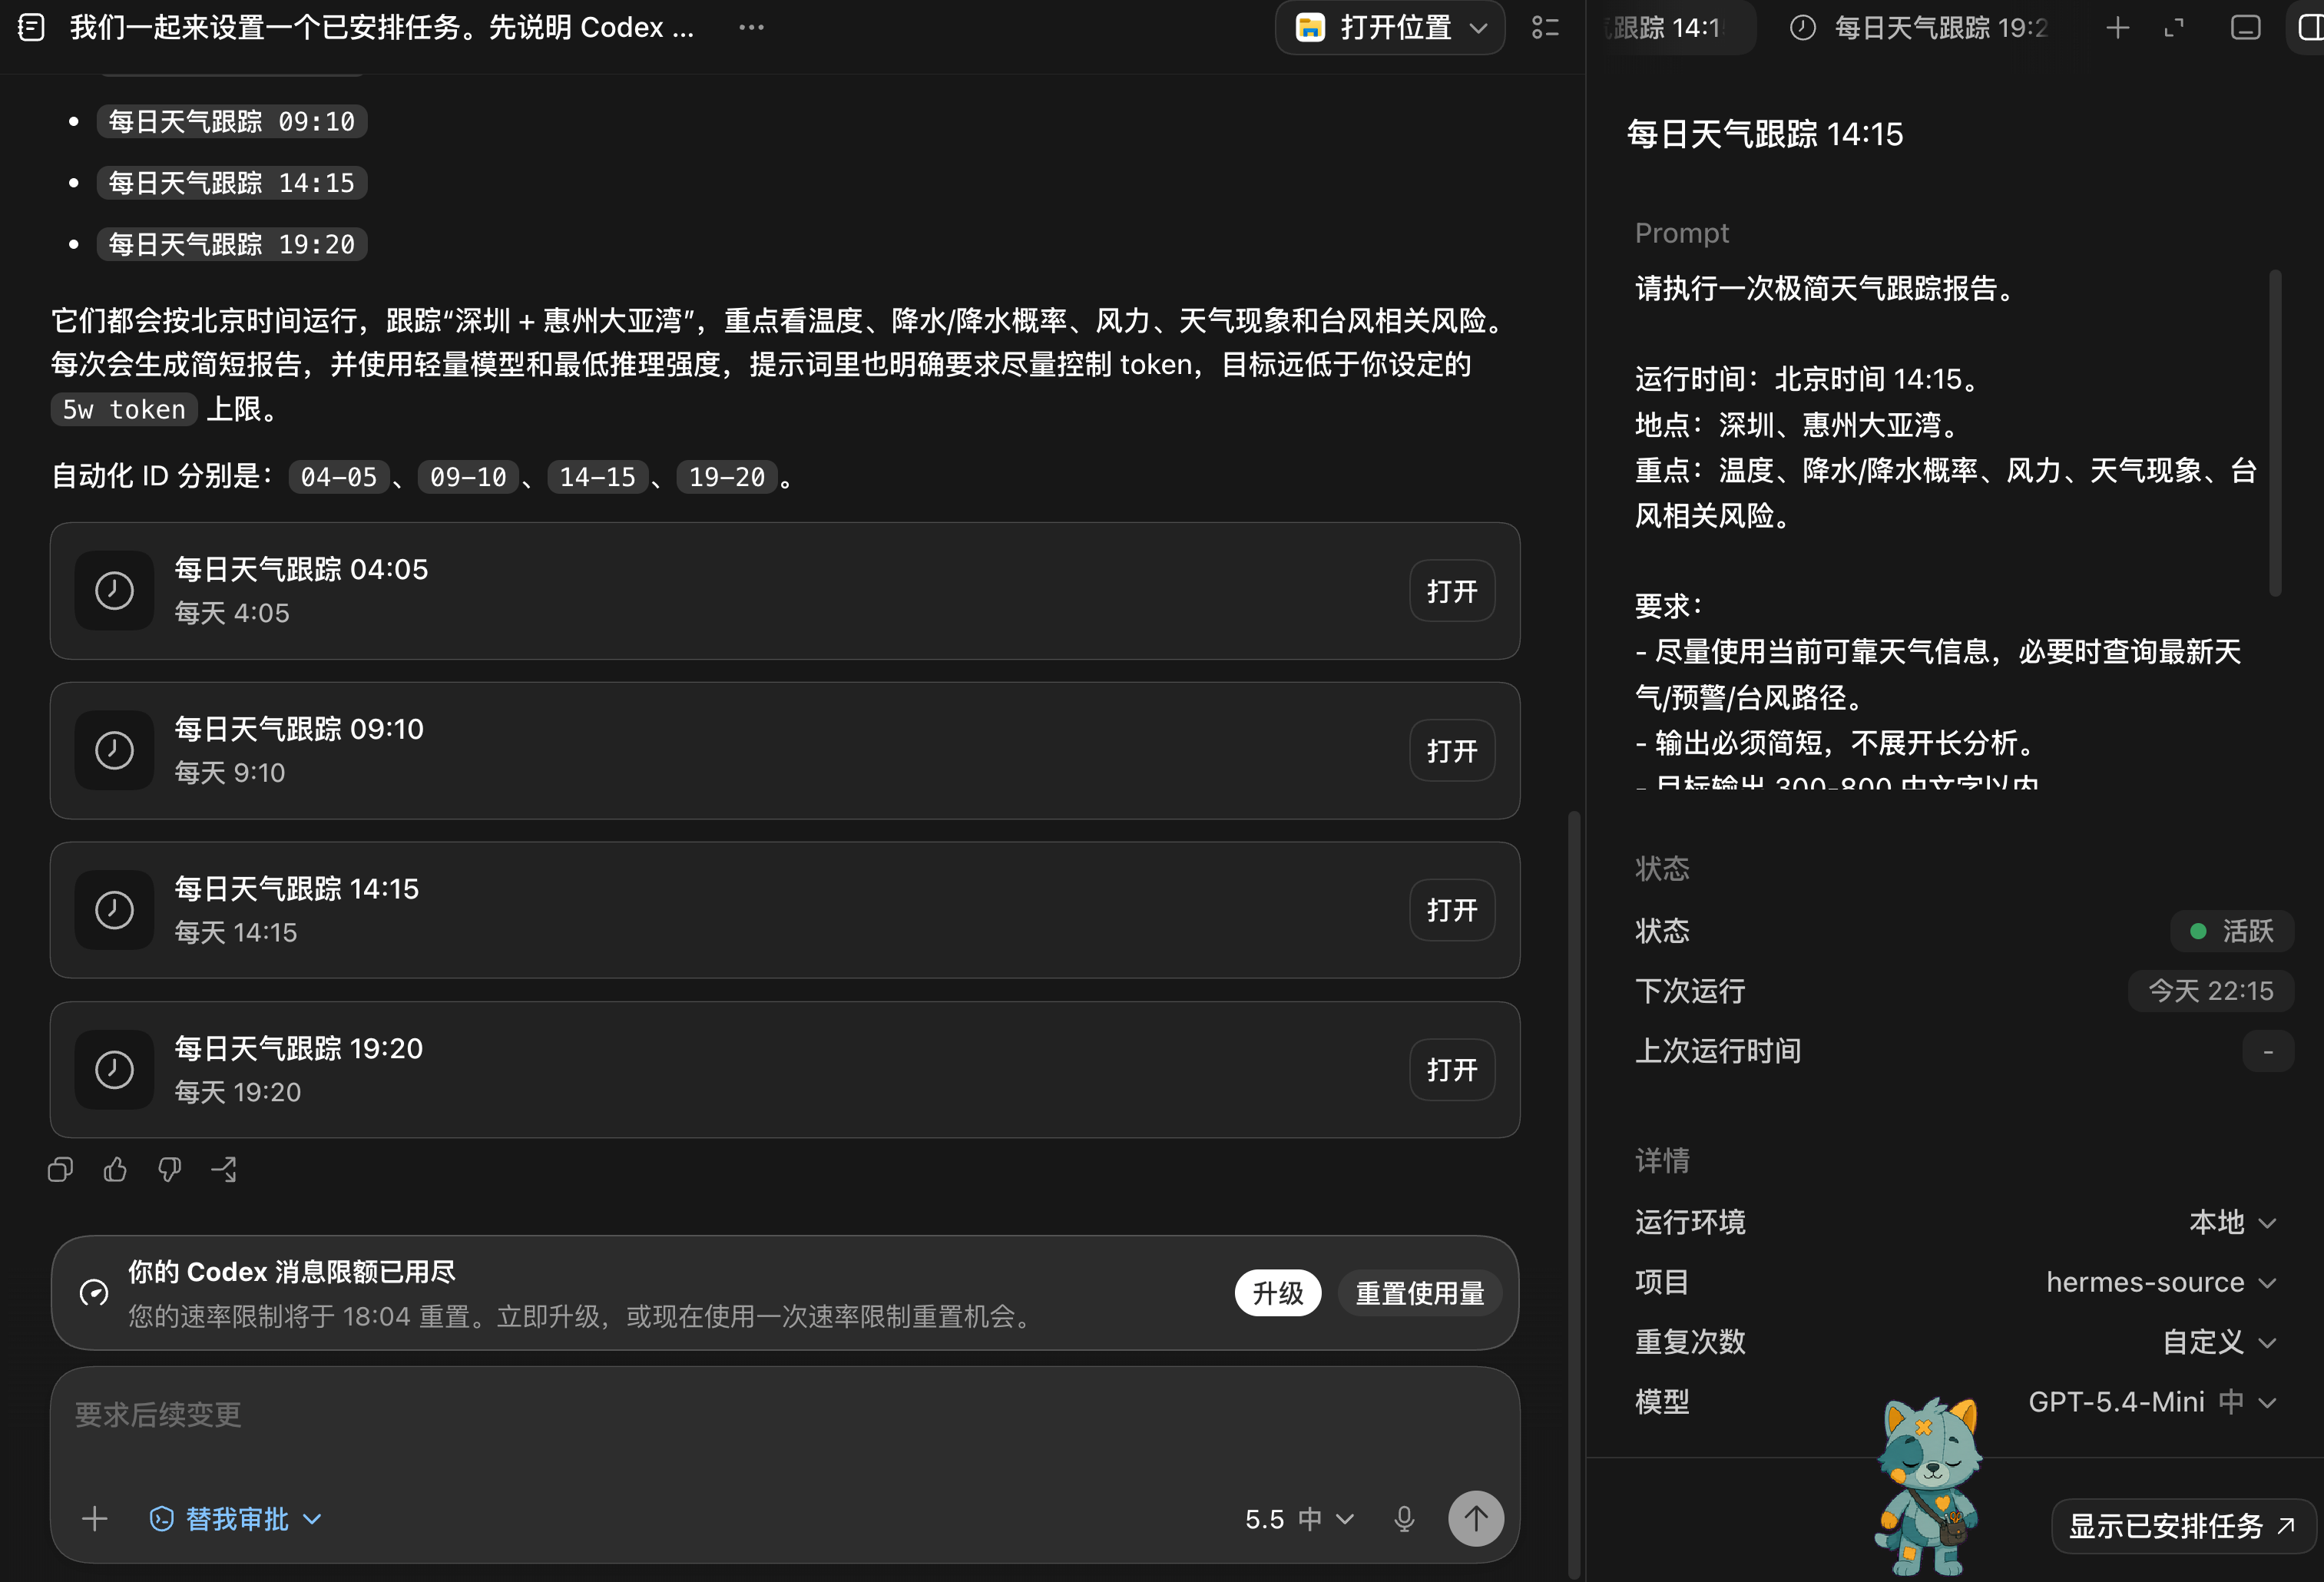The image size is (2324, 1582).
Task: Click the task list icon beside the conversation title
Action: pos(31,28)
